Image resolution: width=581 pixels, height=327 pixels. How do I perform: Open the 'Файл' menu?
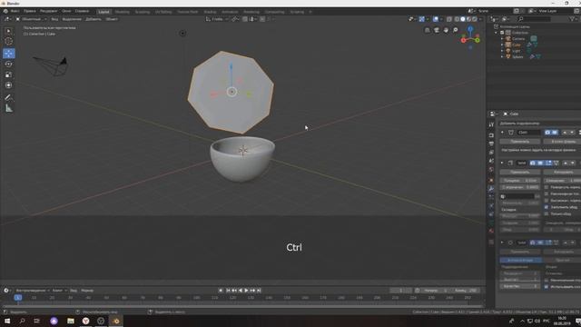(15, 11)
